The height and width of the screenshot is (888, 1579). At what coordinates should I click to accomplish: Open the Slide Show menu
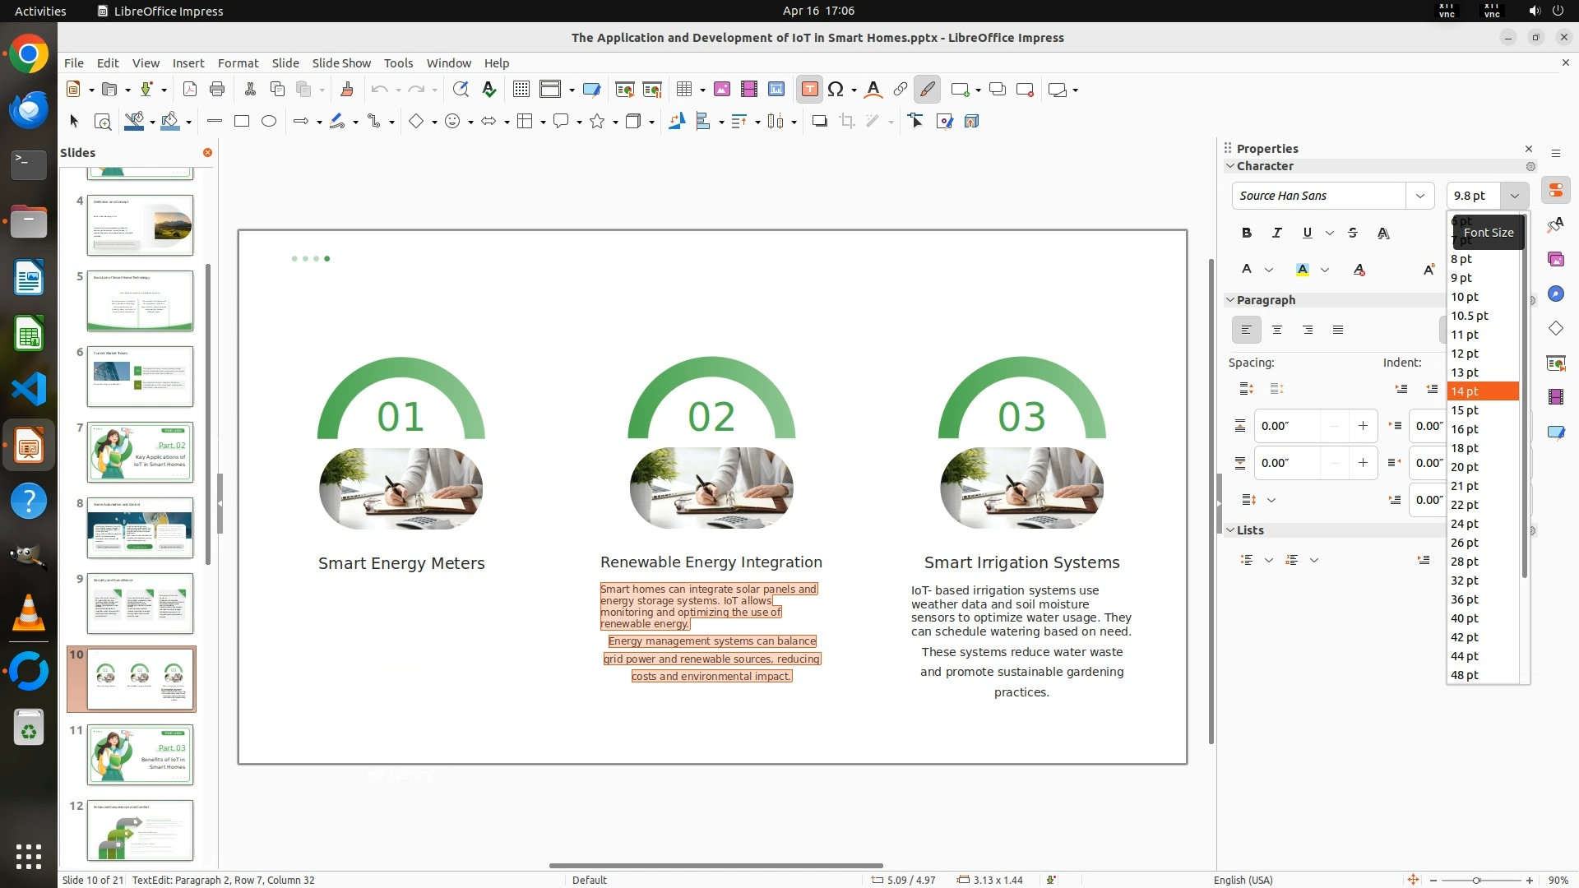point(341,63)
